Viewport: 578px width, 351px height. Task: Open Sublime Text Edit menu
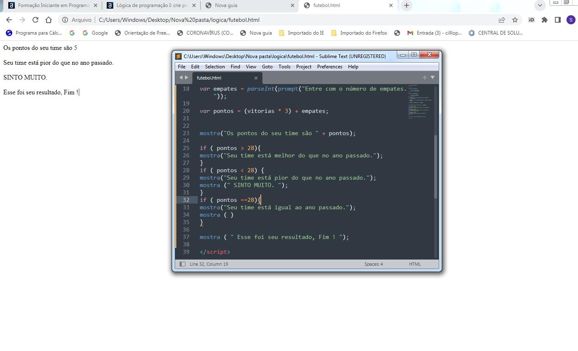tap(195, 67)
